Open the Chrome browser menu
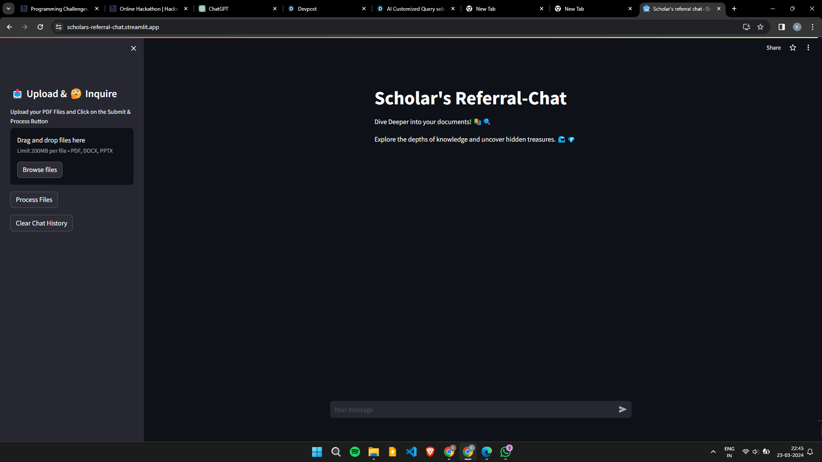Screen dimensions: 822x462 click(812, 27)
